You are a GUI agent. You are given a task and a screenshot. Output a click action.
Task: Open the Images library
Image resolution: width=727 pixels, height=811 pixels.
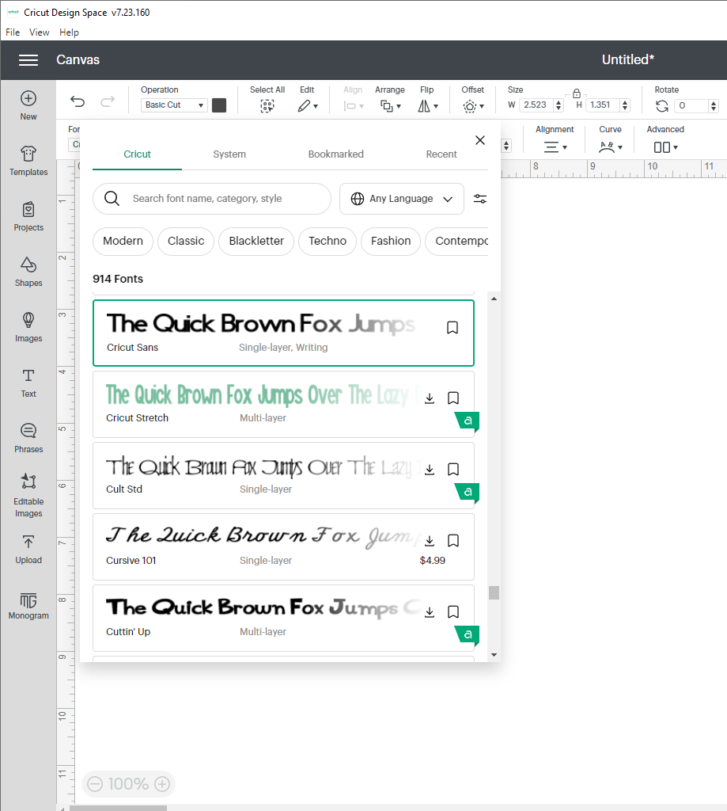click(28, 327)
